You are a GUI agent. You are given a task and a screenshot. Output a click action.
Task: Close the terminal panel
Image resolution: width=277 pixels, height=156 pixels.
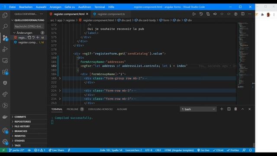pyautogui.click(x=250, y=109)
